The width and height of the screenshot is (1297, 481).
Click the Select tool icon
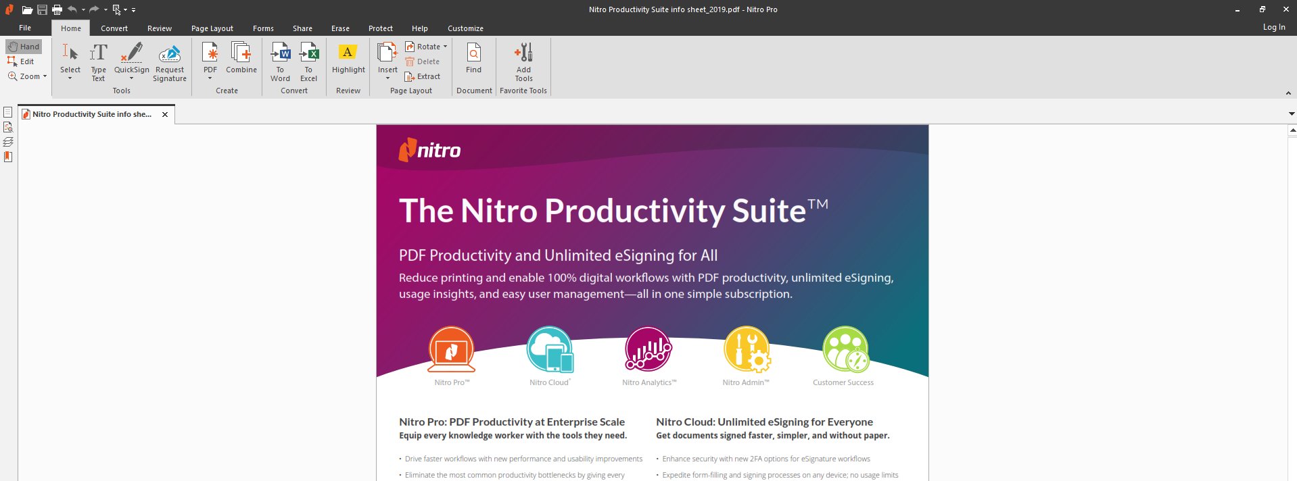(x=70, y=53)
